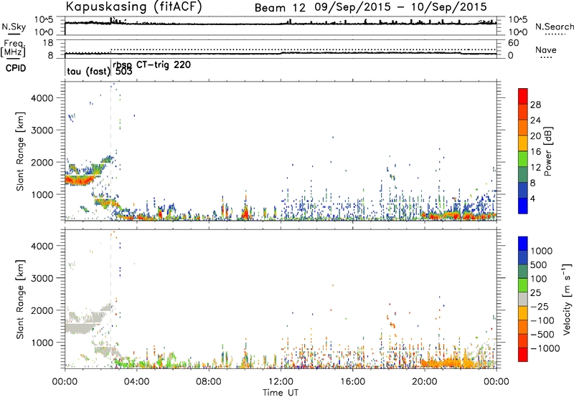
Task: Click the "Time UT" axis title
Action: 281,393
